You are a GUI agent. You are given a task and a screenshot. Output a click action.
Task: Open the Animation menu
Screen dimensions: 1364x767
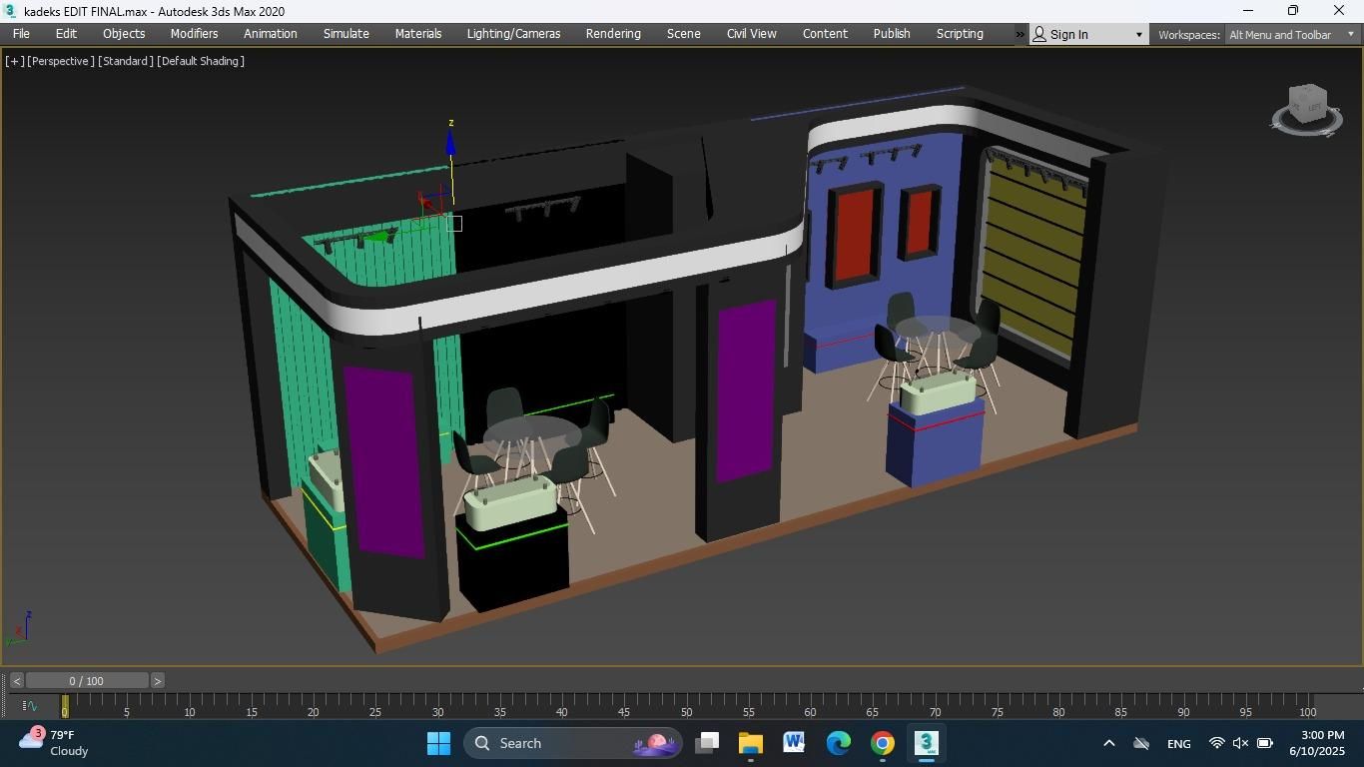271,34
